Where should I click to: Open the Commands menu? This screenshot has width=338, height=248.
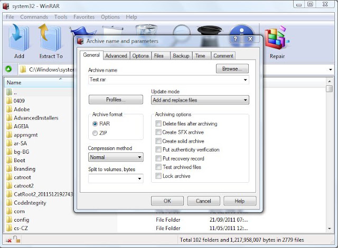(34, 17)
